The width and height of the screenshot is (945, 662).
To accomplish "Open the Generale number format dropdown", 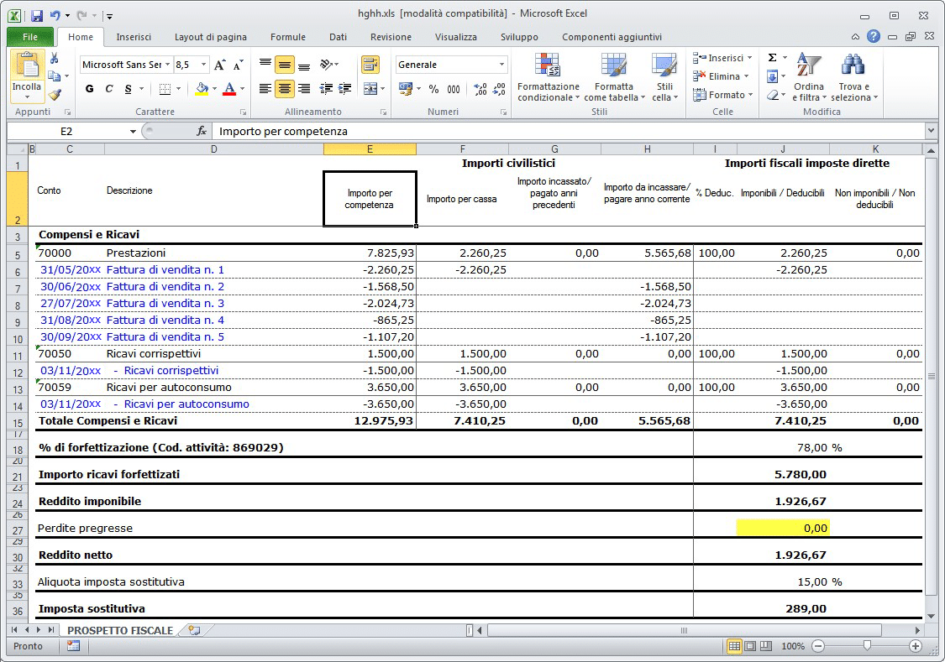I will pyautogui.click(x=501, y=65).
